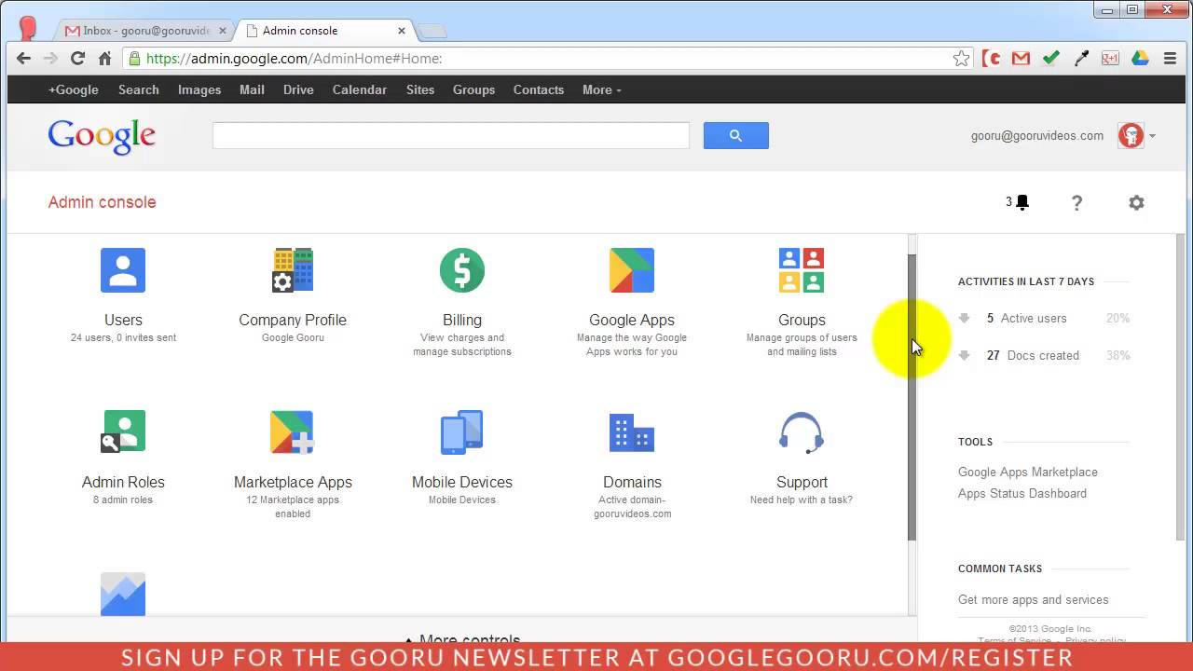Expand More controls at bottom
This screenshot has width=1193, height=671.
[x=462, y=640]
